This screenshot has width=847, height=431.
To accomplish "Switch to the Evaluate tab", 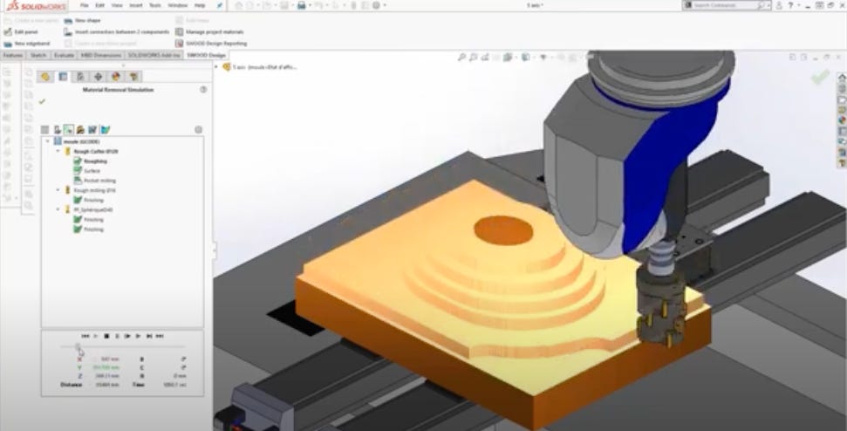I will coord(64,55).
